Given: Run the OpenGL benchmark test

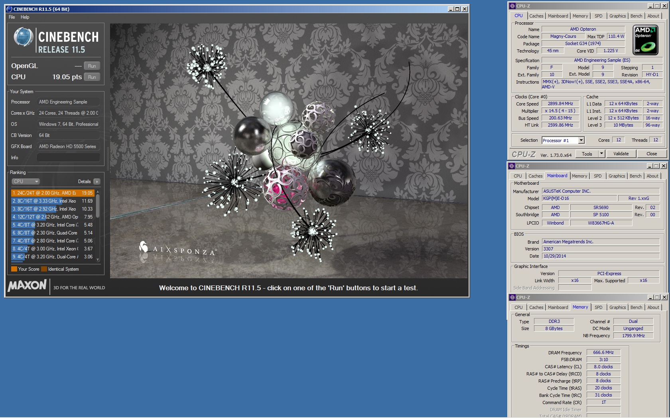Looking at the screenshot, I should click(x=92, y=66).
